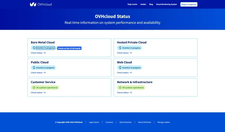This screenshot has height=132, width=225.
Task: Click Event(s) in progress badge under Public Cloud
Action: [43, 68]
